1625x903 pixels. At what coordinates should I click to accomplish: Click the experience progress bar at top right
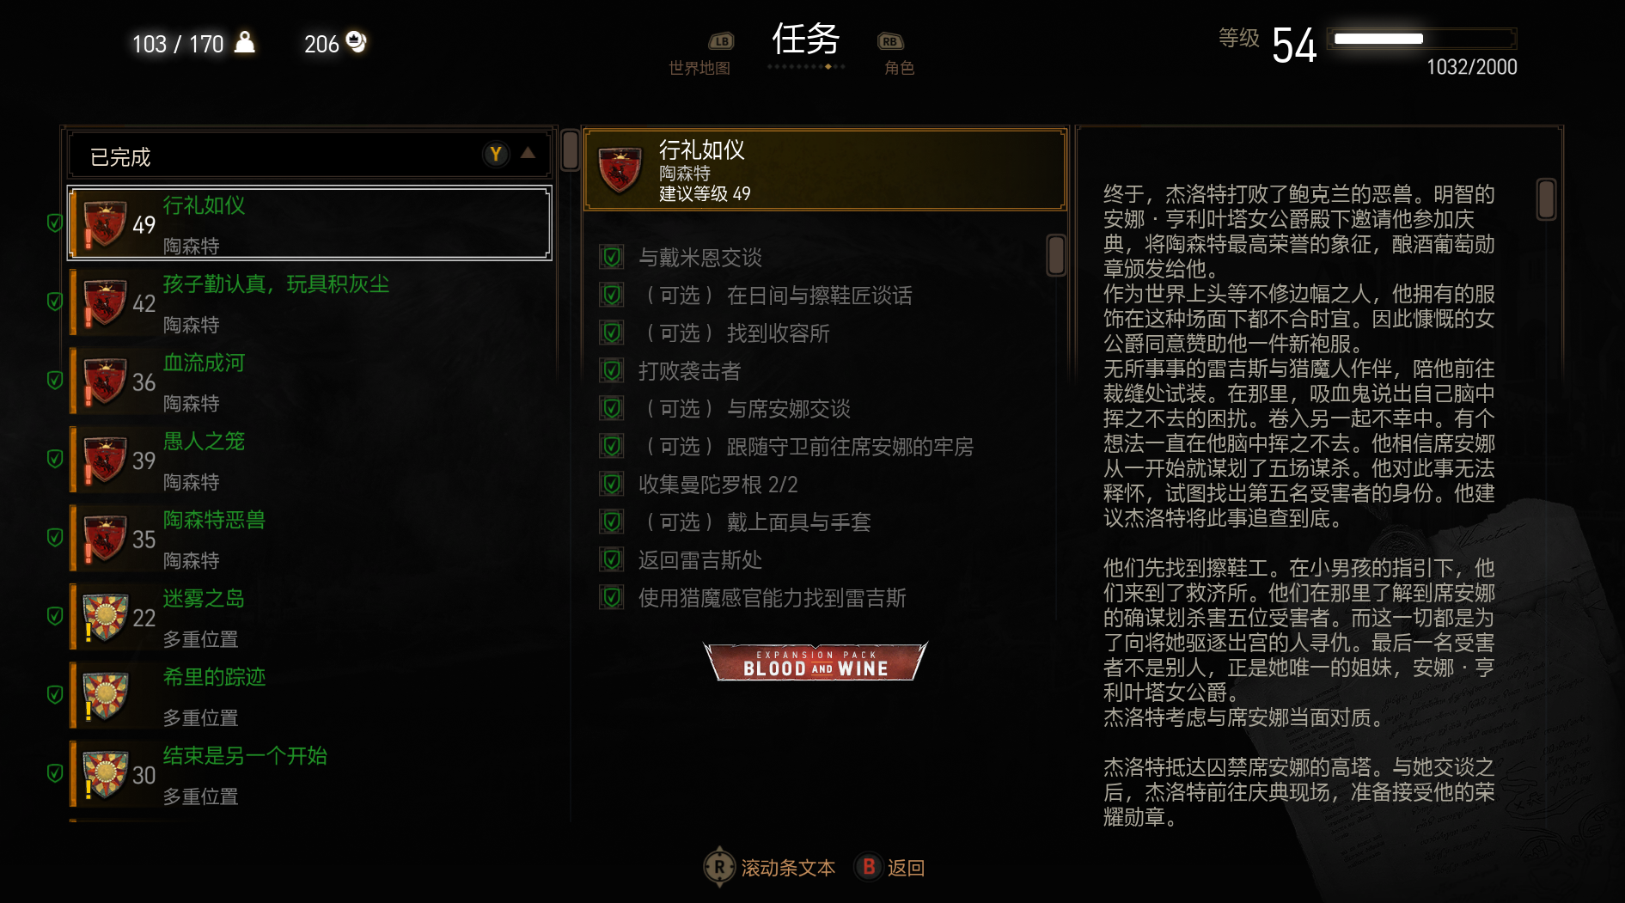[1422, 39]
